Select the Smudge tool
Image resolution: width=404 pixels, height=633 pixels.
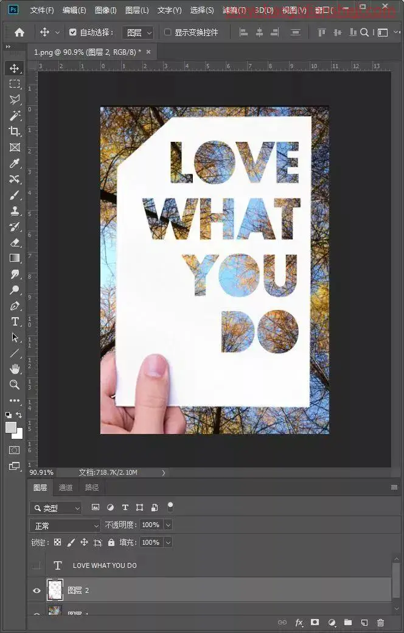pos(15,275)
